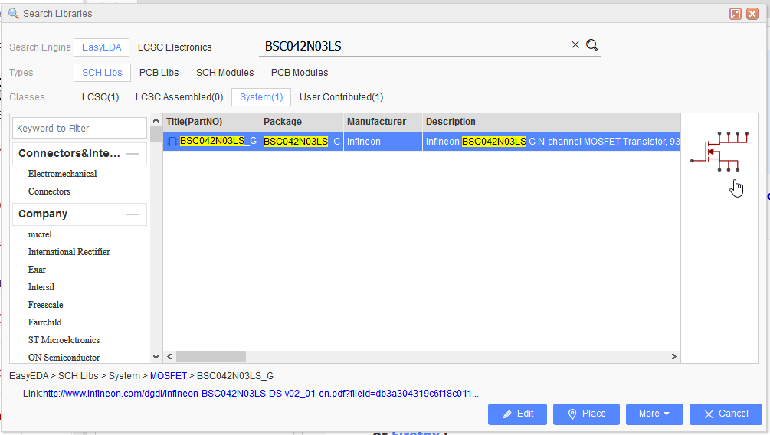Select Fairchild company

(44, 322)
